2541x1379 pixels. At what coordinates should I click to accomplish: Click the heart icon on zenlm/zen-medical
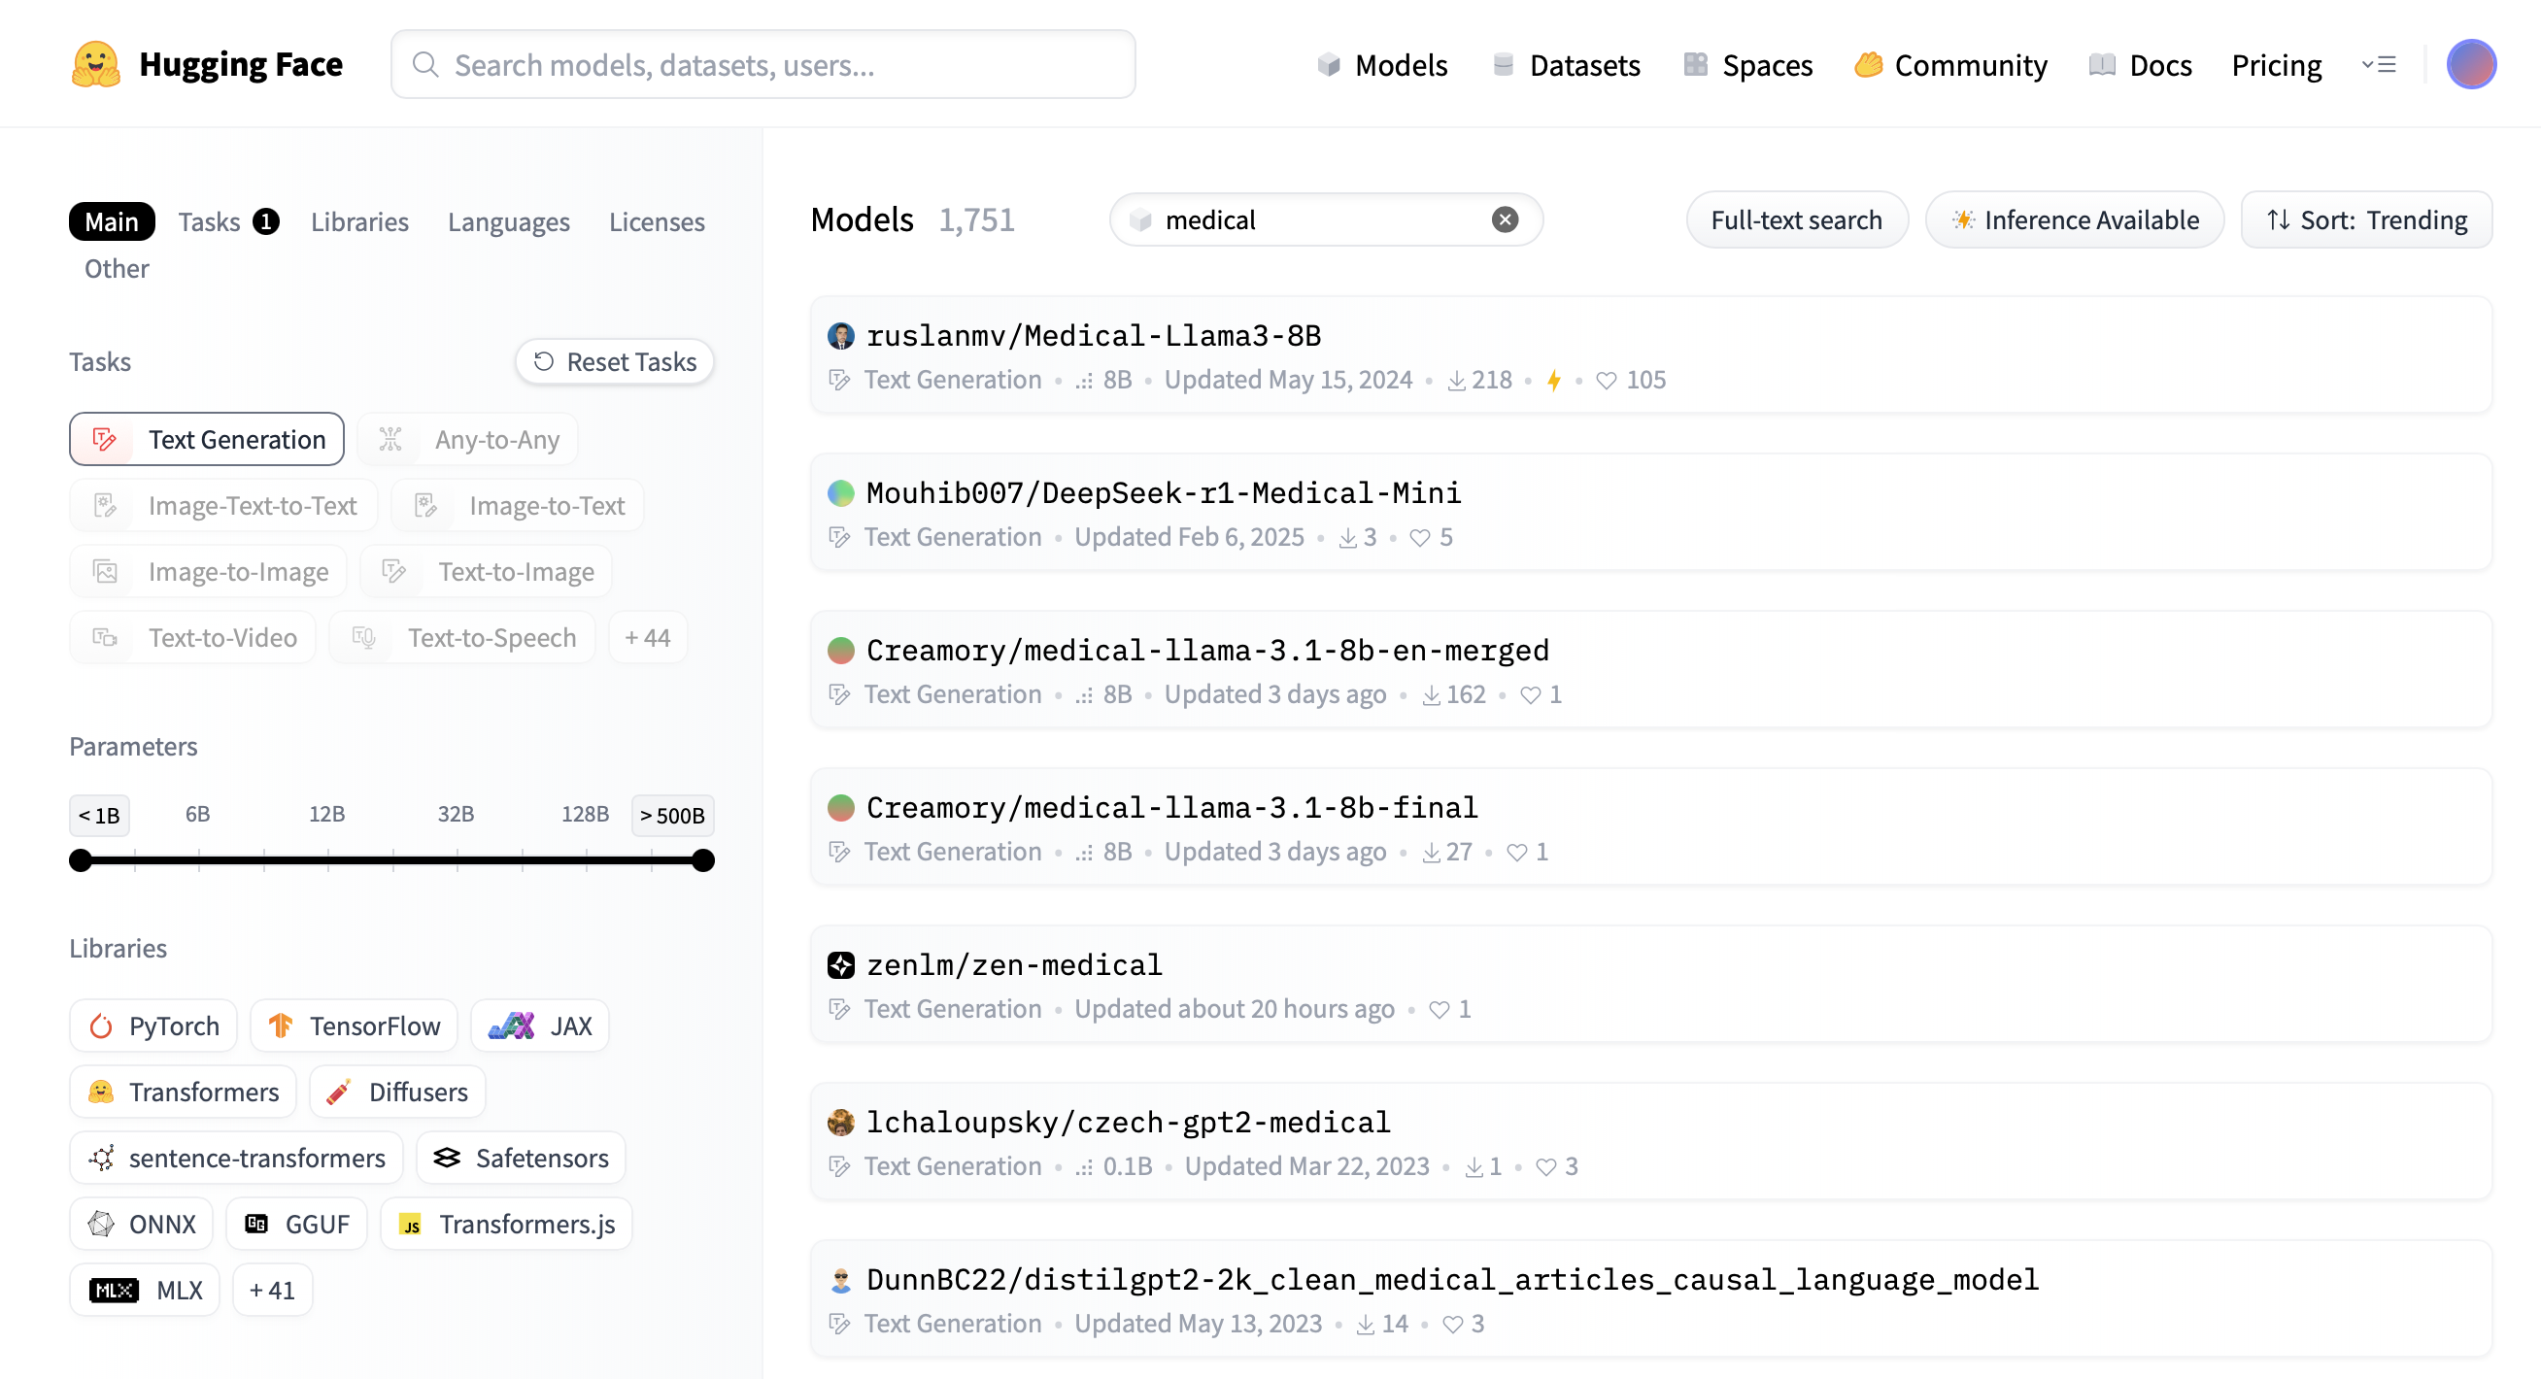click(x=1440, y=1010)
